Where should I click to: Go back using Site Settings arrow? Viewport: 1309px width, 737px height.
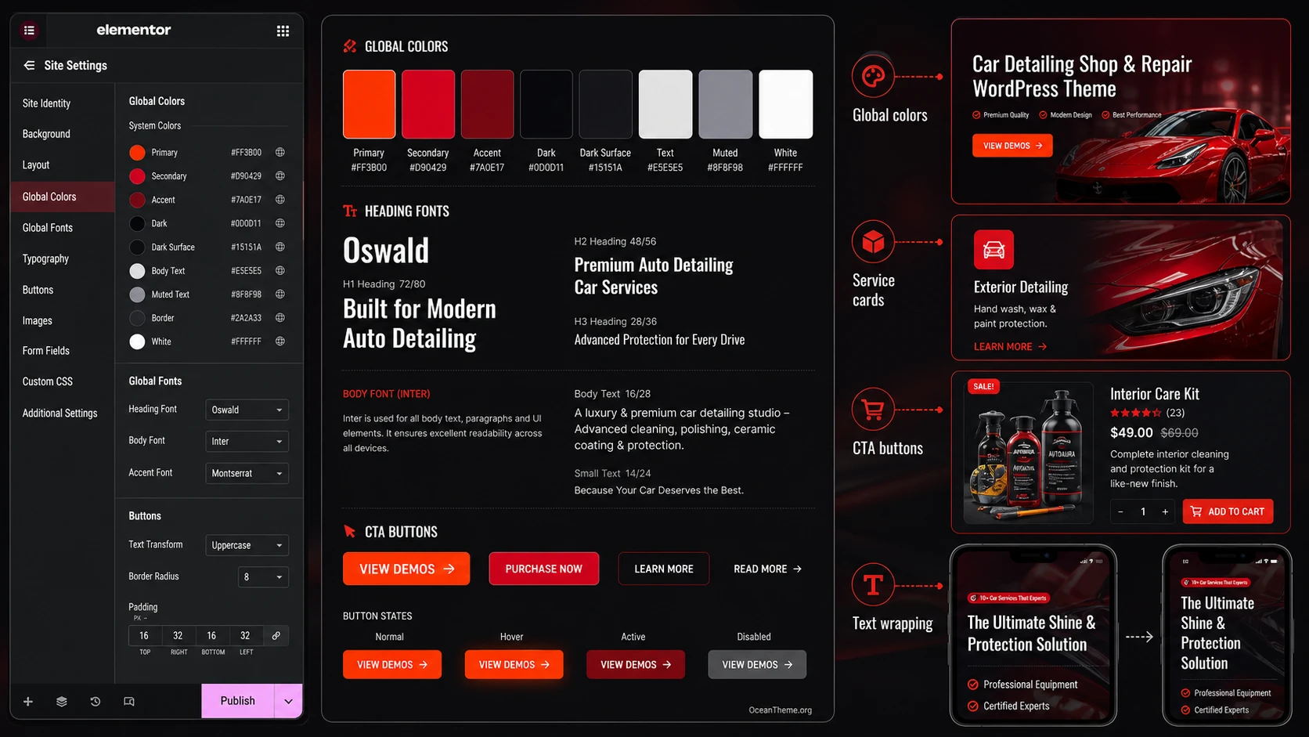(29, 66)
